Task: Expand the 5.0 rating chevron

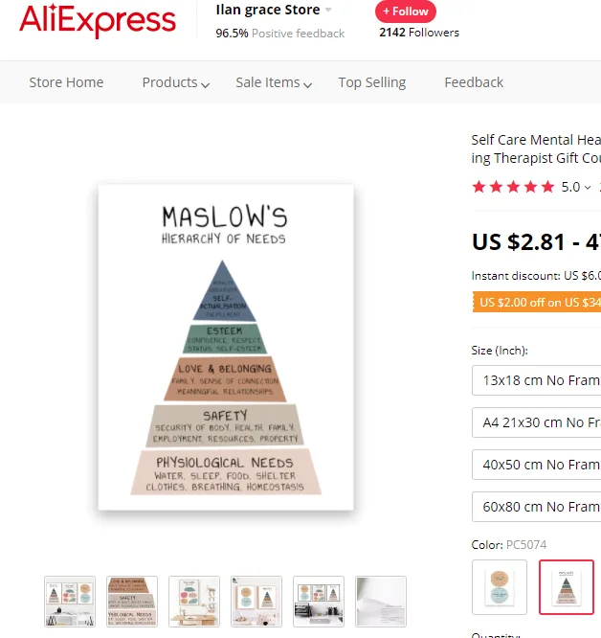Action: pos(588,187)
